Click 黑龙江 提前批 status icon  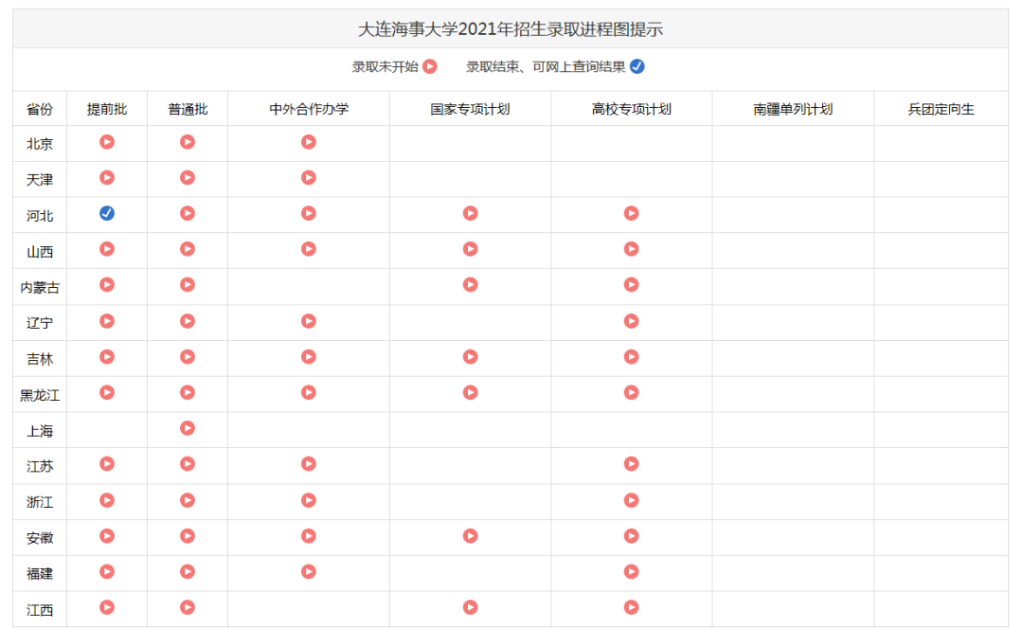[107, 392]
